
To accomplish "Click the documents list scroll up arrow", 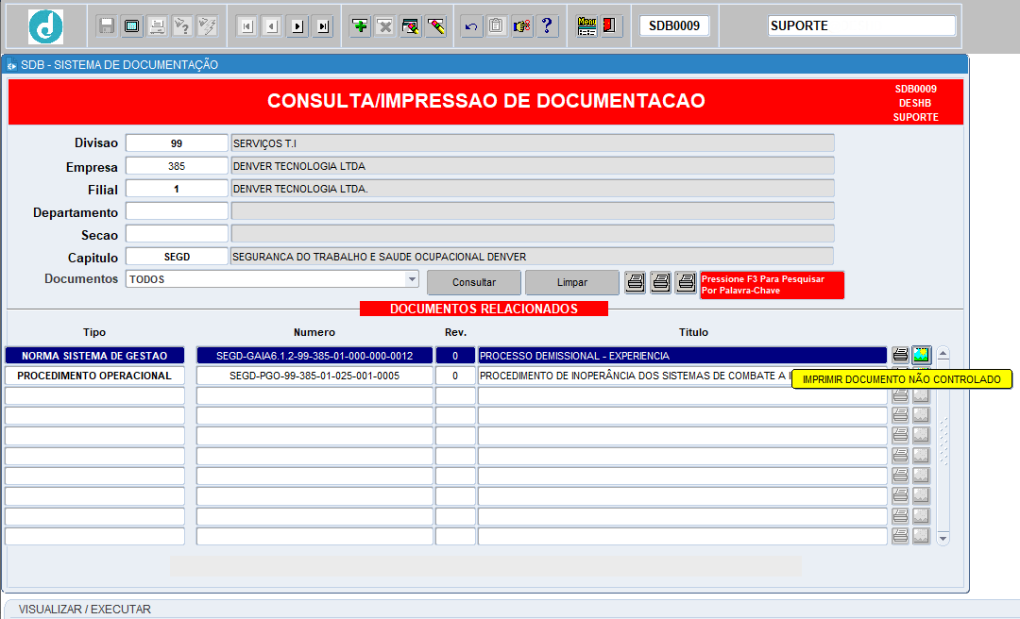I will click(943, 354).
